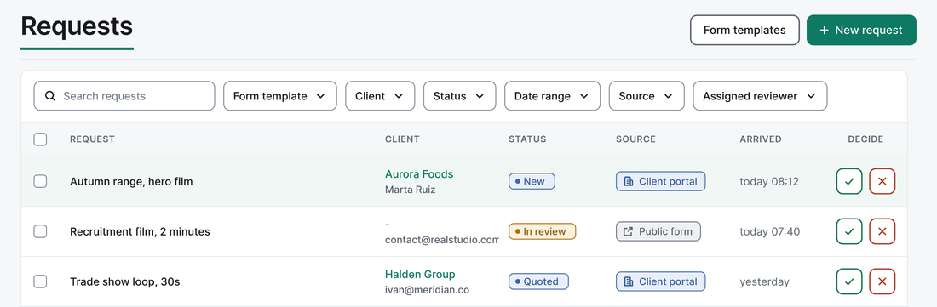Click the Form templates button
Viewport: 937px width, 307px height.
(x=744, y=30)
